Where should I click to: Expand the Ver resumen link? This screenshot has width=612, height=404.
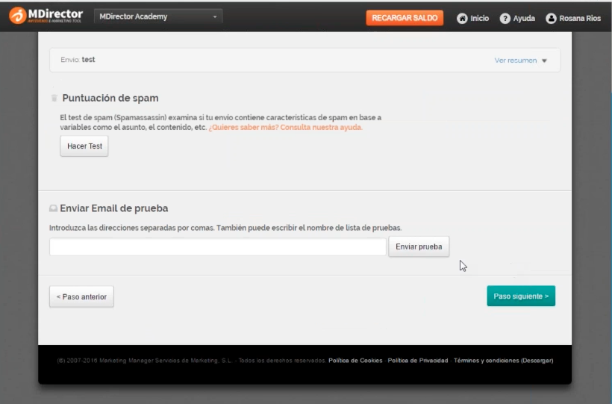516,60
